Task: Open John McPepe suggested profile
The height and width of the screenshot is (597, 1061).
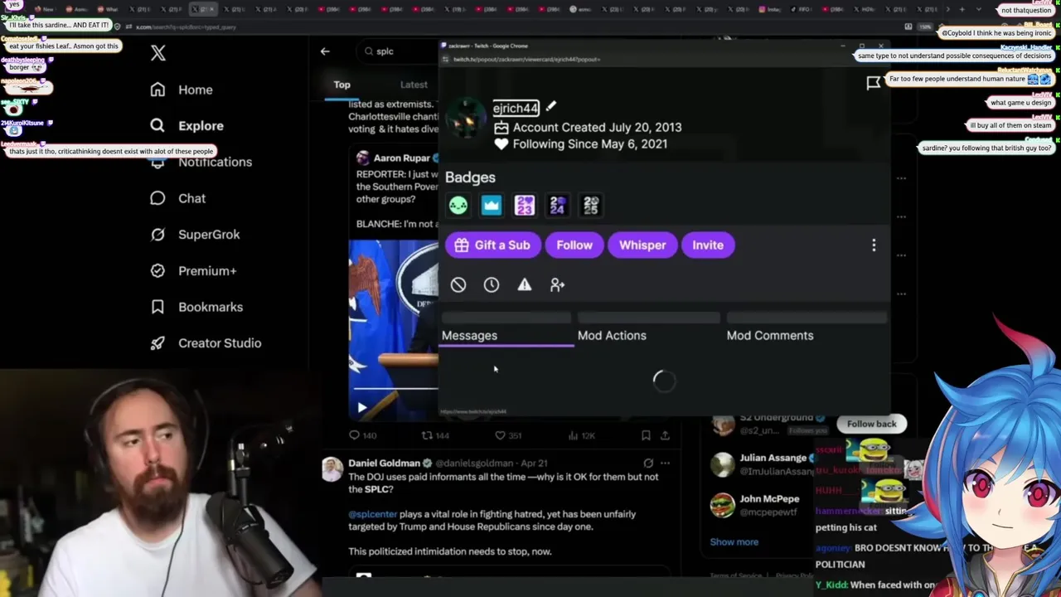Action: [769, 498]
